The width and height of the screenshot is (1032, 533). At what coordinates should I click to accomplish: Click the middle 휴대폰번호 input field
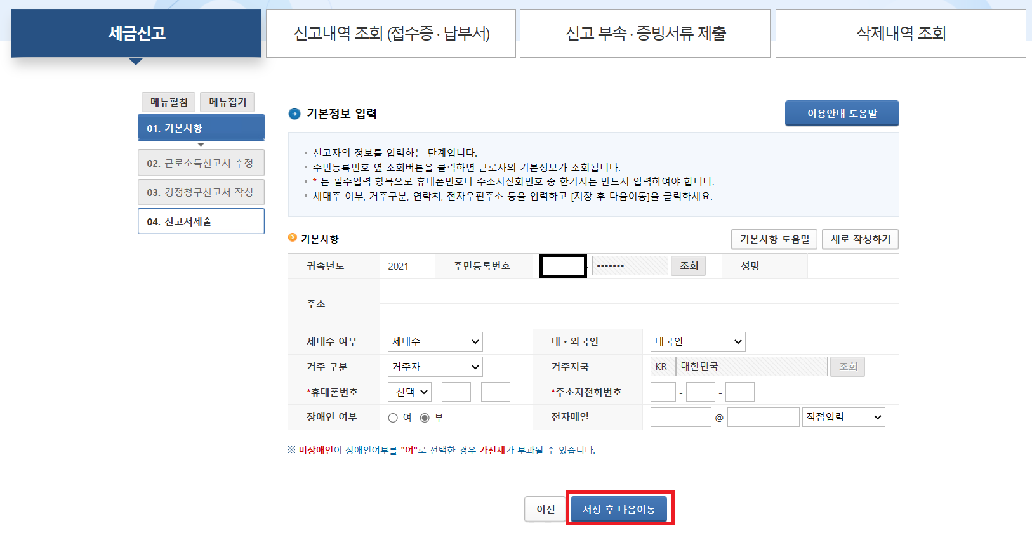(x=456, y=392)
